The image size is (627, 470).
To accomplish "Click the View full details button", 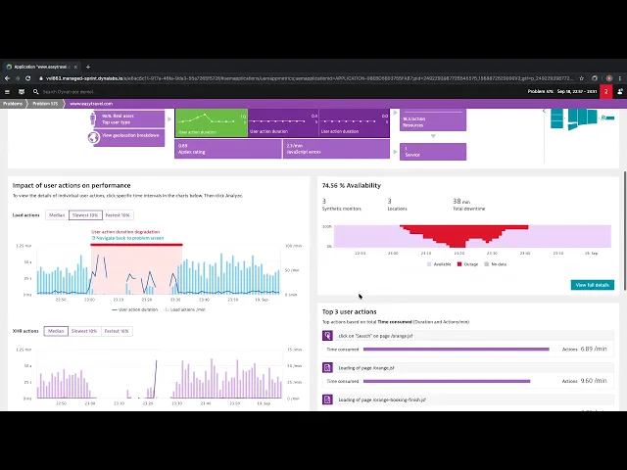I will click(592, 285).
